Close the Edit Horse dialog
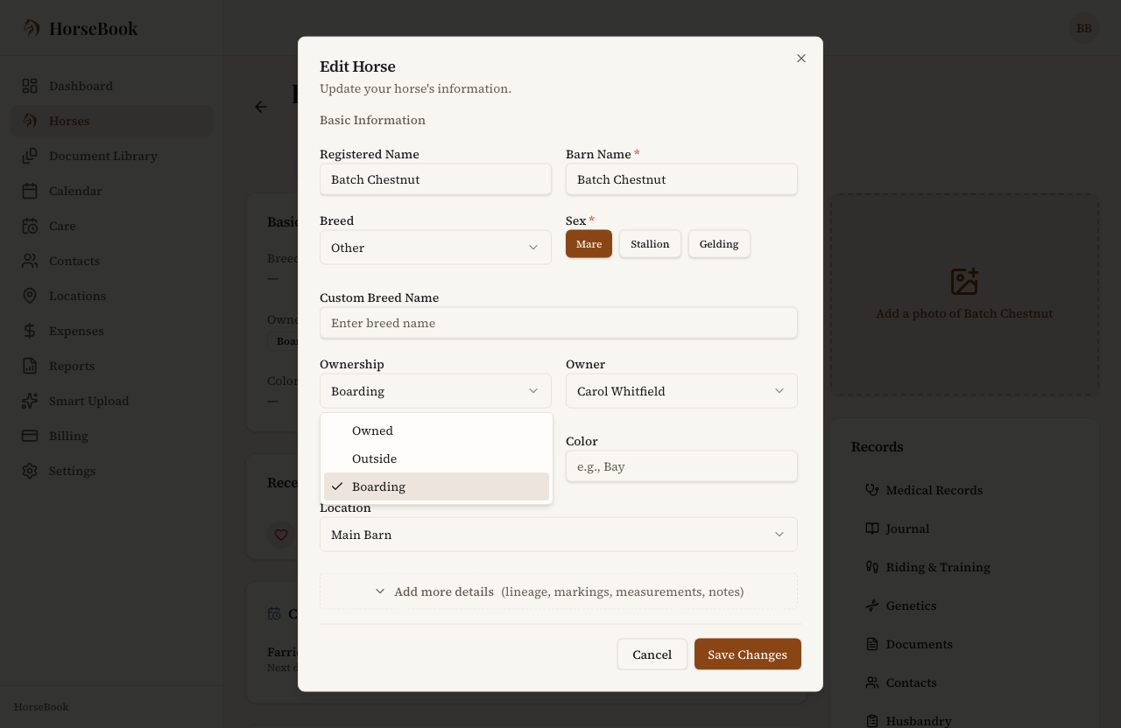The image size is (1121, 728). (801, 59)
